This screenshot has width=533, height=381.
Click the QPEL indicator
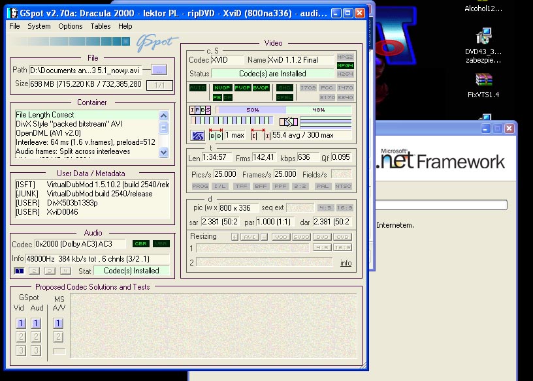click(284, 97)
